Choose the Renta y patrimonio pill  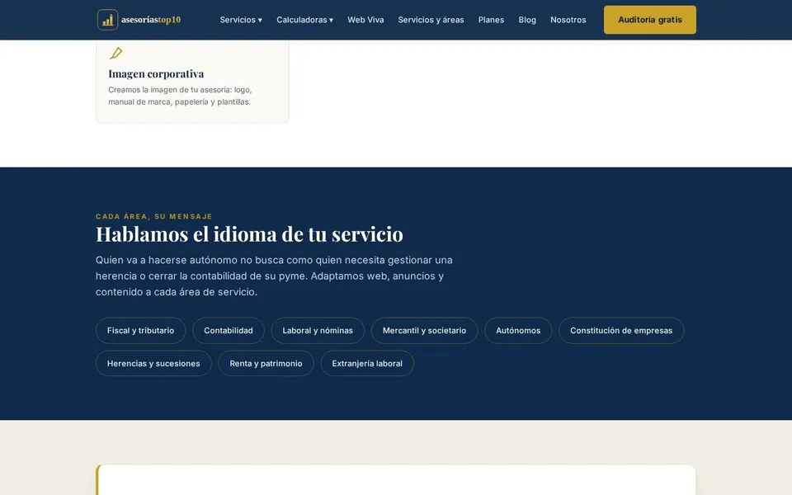pos(266,363)
